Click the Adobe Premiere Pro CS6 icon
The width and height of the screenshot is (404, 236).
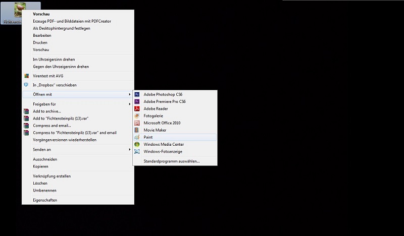137,101
